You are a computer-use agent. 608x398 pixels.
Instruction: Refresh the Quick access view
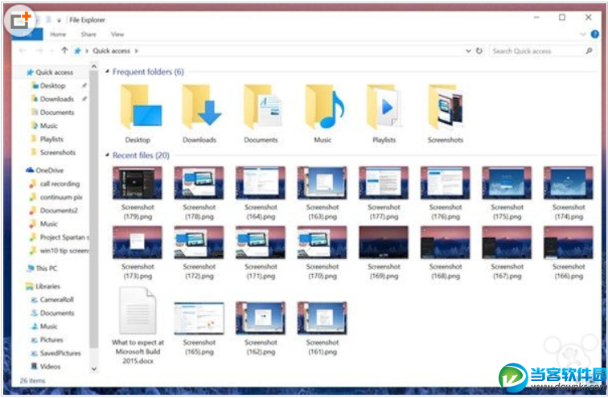(479, 51)
